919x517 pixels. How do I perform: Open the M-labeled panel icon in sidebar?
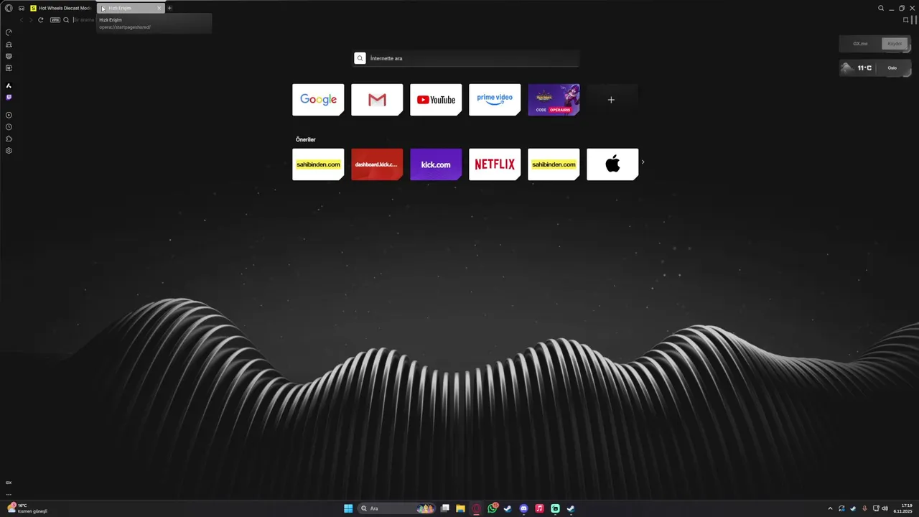[9, 68]
